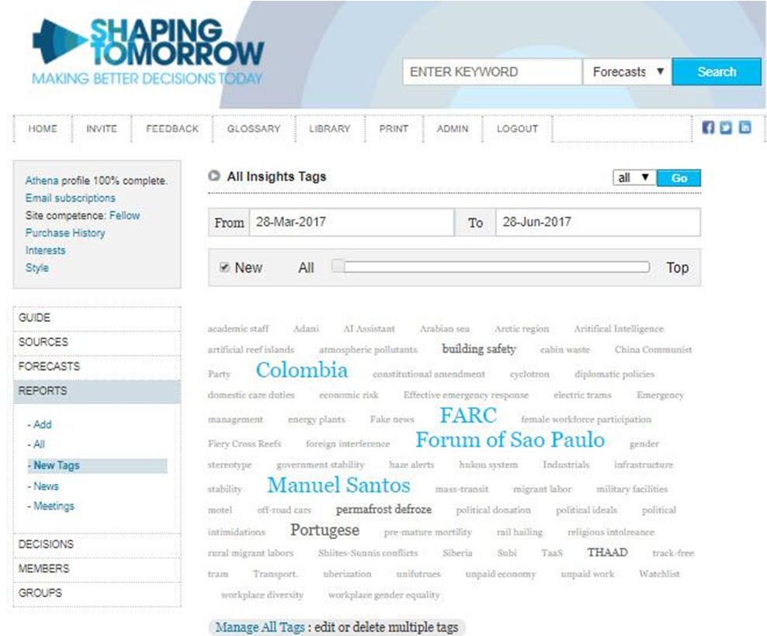Viewport: 767px width, 636px height.
Task: Click the Shaping Tomorrow logo
Action: pos(147,51)
